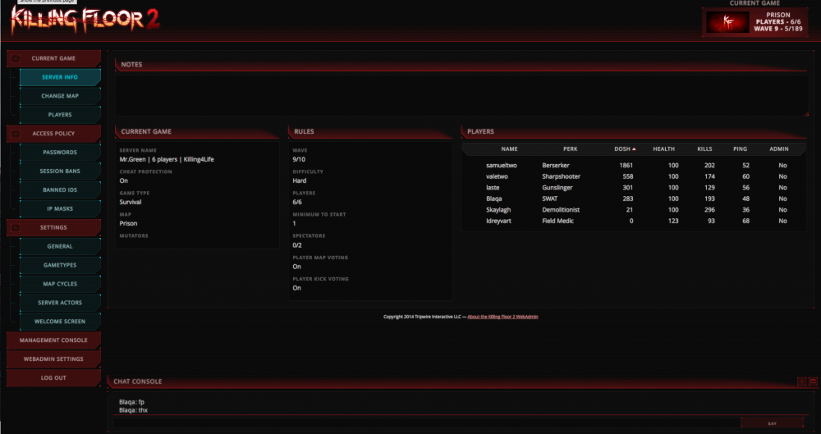Go to Session Bans page
The width and height of the screenshot is (821, 434).
click(60, 171)
